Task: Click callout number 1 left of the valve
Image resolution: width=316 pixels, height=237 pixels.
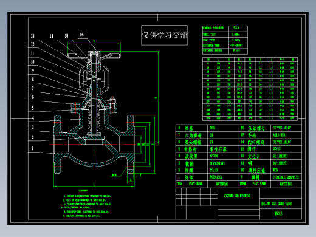Action: point(33,148)
